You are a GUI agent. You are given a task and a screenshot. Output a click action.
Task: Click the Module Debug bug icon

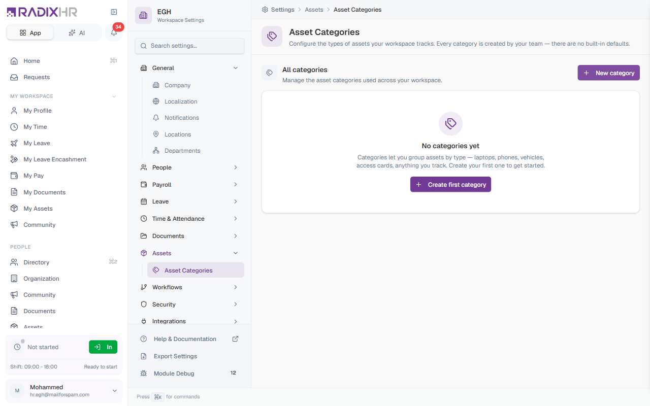pyautogui.click(x=144, y=374)
